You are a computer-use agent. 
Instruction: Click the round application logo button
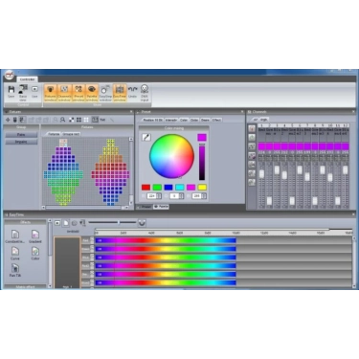(10, 76)
